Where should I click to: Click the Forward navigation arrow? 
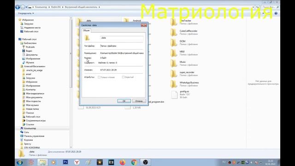click(23, 7)
